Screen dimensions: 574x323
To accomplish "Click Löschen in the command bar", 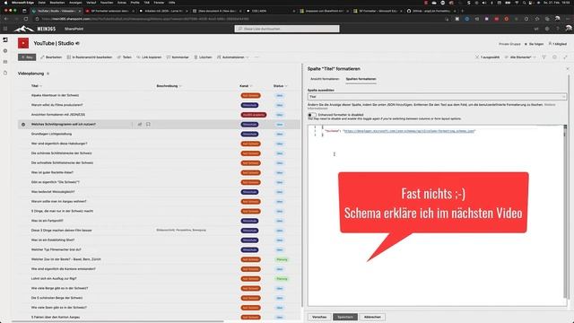I will tap(204, 57).
